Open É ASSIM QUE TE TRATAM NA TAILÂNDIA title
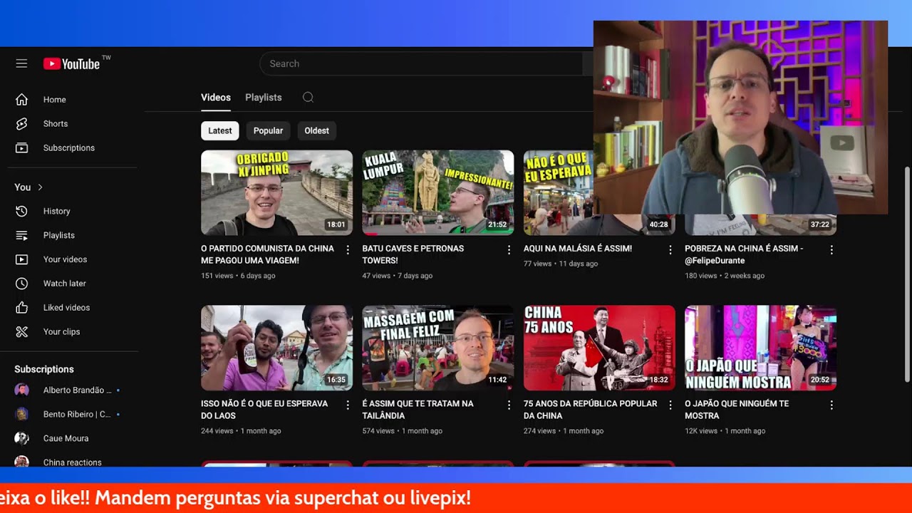Screen dimensions: 912x513 click(418, 410)
